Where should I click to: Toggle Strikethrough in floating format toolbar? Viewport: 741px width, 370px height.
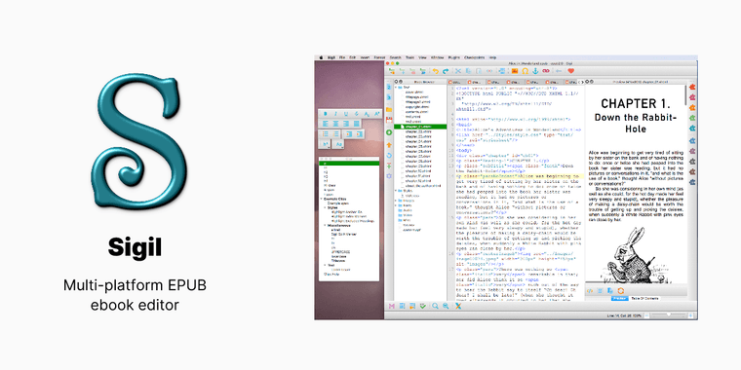(x=356, y=114)
